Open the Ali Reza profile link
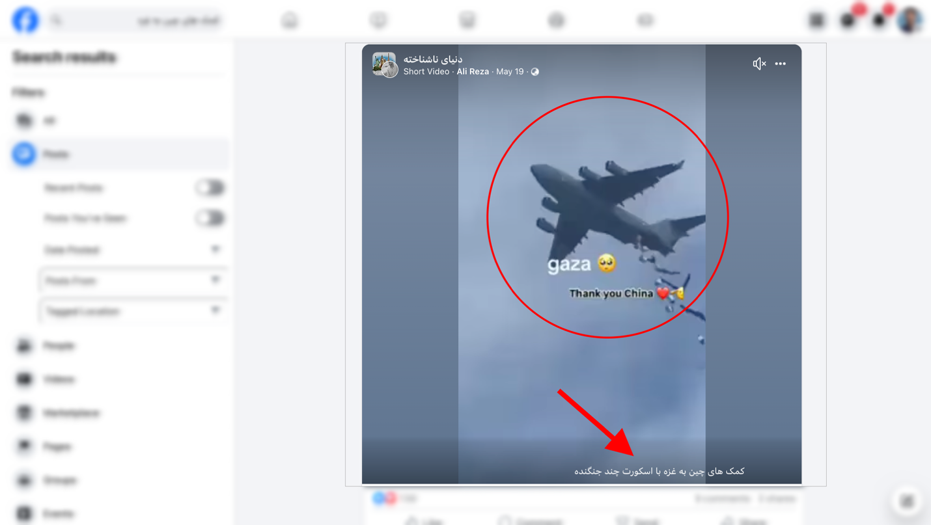The image size is (931, 525). (x=473, y=72)
